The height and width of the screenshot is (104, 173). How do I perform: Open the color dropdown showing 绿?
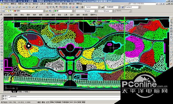tap(64, 11)
